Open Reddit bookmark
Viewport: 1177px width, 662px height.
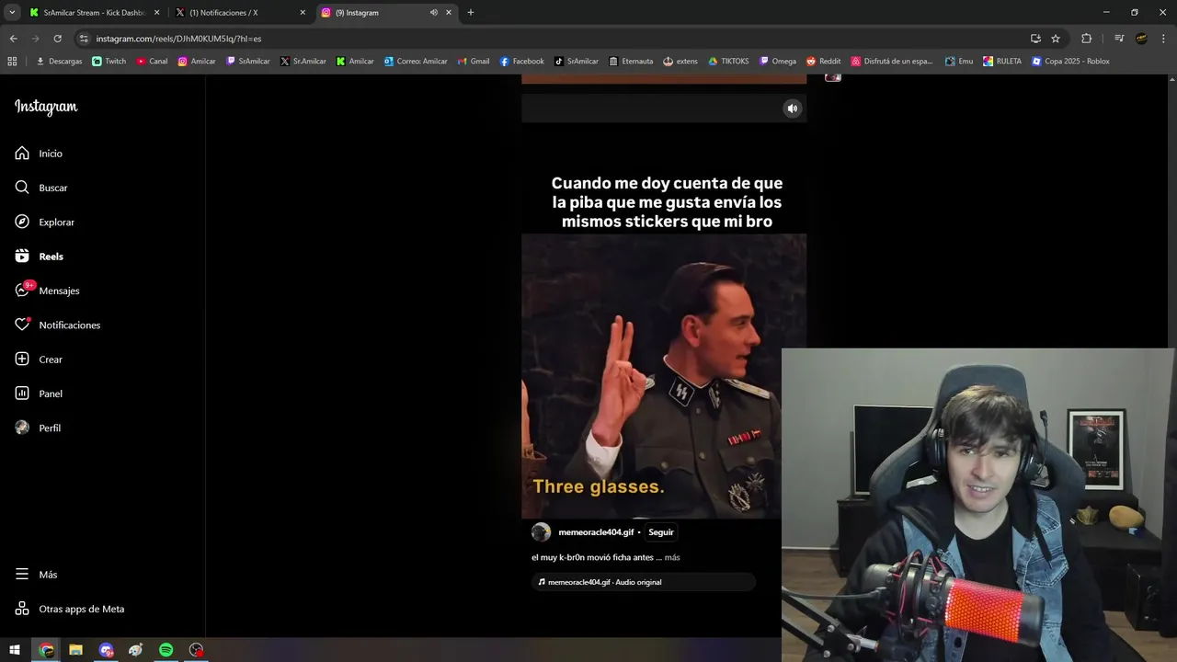824,62
